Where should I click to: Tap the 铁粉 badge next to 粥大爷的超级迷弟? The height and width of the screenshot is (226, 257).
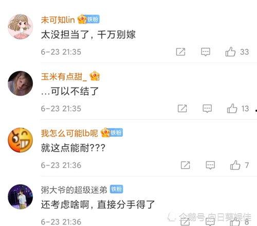117,189
